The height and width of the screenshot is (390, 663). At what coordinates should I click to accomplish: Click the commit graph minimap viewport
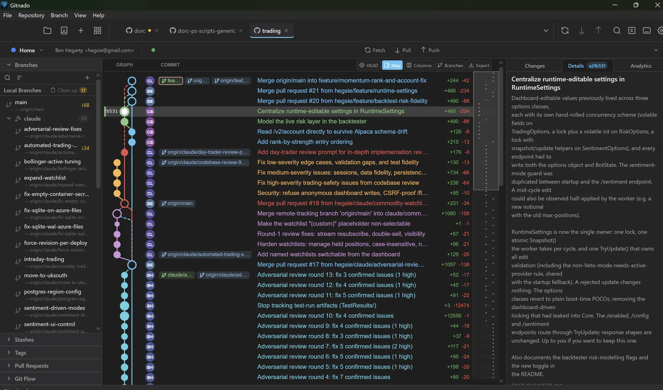(486, 131)
